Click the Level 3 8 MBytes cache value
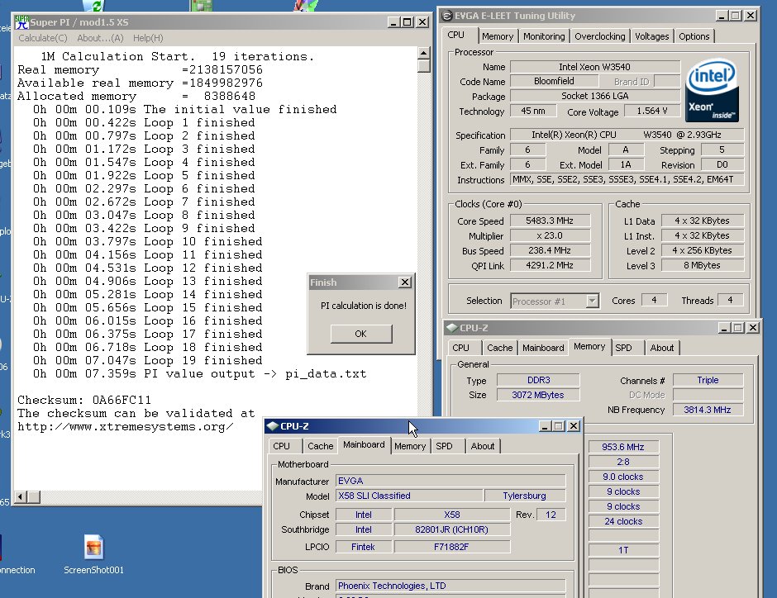Image resolution: width=777 pixels, height=598 pixels. coord(703,265)
